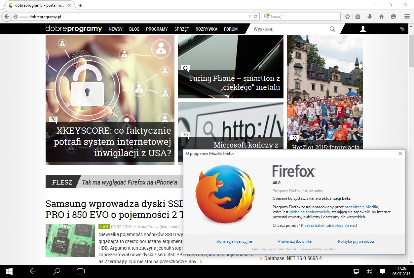This screenshot has width=414, height=278.
Task: Open the BLOG menu item
Action: click(134, 29)
